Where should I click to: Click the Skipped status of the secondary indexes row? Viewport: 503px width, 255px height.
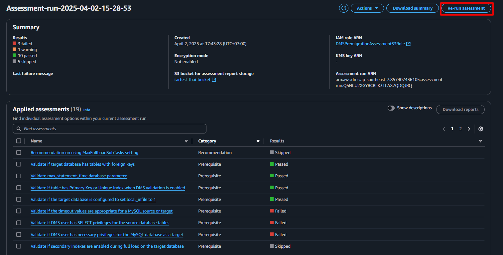[x=280, y=246]
